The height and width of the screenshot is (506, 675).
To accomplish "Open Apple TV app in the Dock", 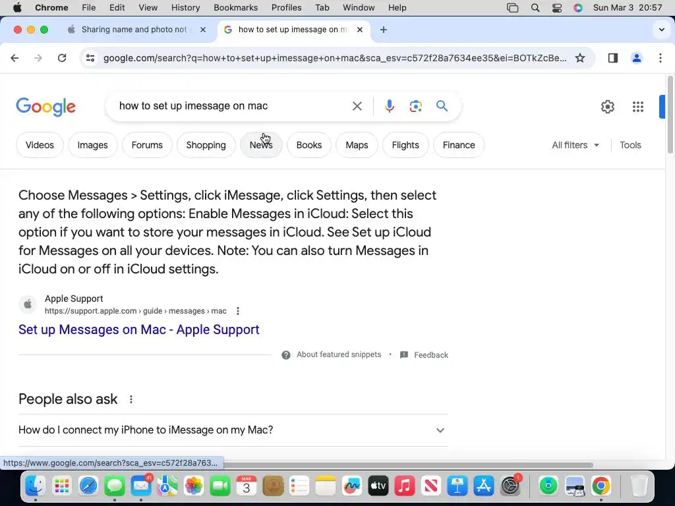I will [378, 486].
